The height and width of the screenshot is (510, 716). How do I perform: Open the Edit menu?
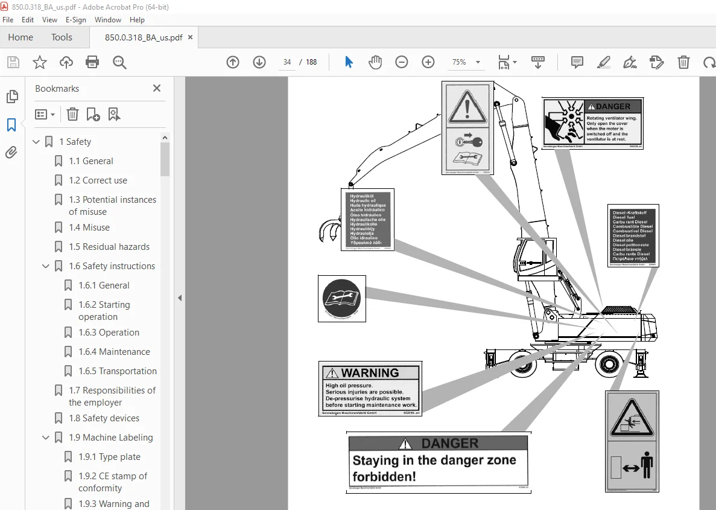[27, 20]
